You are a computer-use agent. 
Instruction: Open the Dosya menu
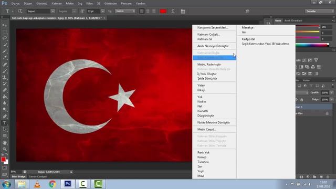click(x=15, y=4)
